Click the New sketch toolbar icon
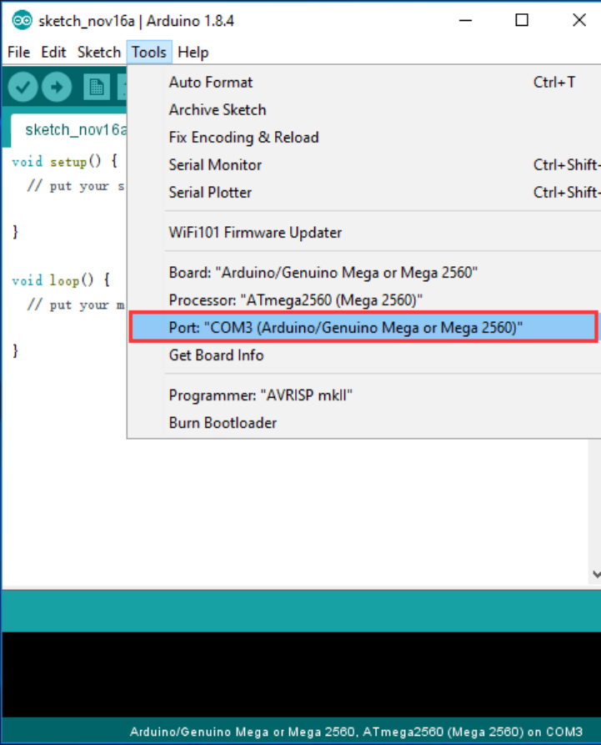This screenshot has width=601, height=745. pyautogui.click(x=97, y=87)
